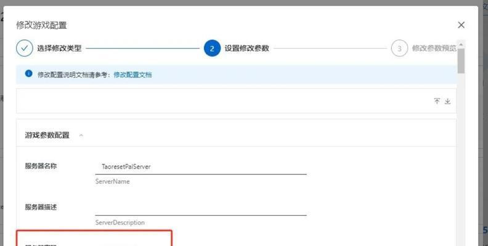The width and height of the screenshot is (488, 246).
Task: Click the 服务器描述 input field
Action: (201, 207)
